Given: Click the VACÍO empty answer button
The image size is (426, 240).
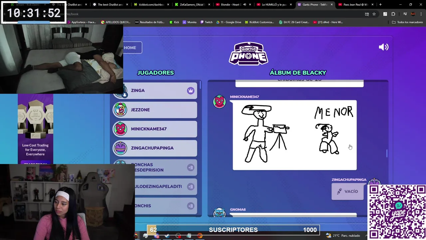Looking at the screenshot, I should (x=347, y=191).
